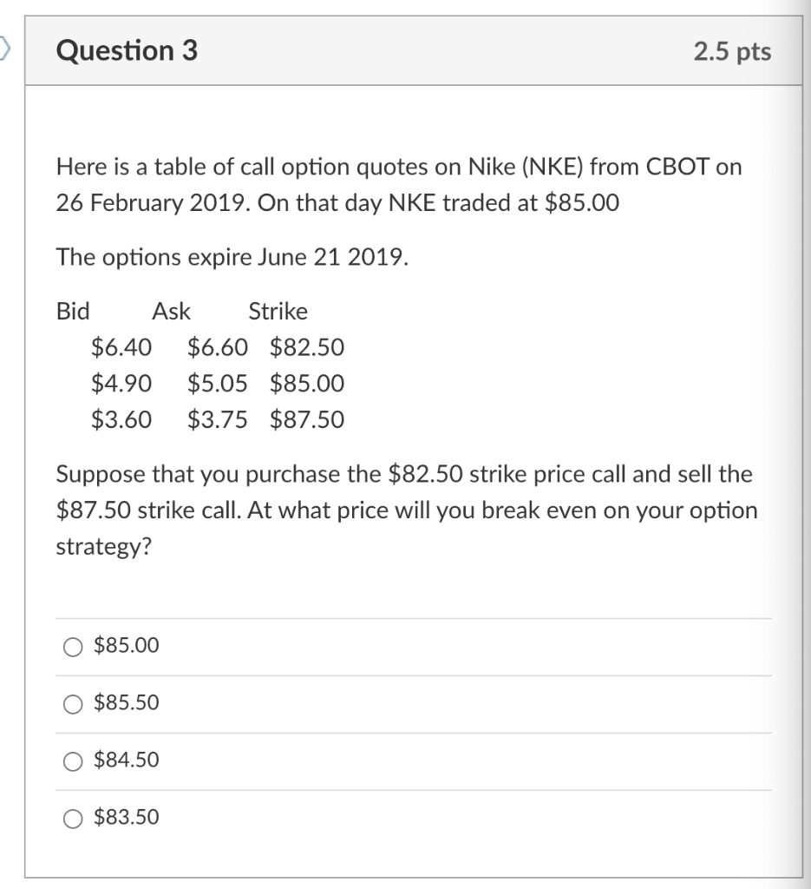
Task: Click the $85.00 answer label text
Action: click(127, 645)
